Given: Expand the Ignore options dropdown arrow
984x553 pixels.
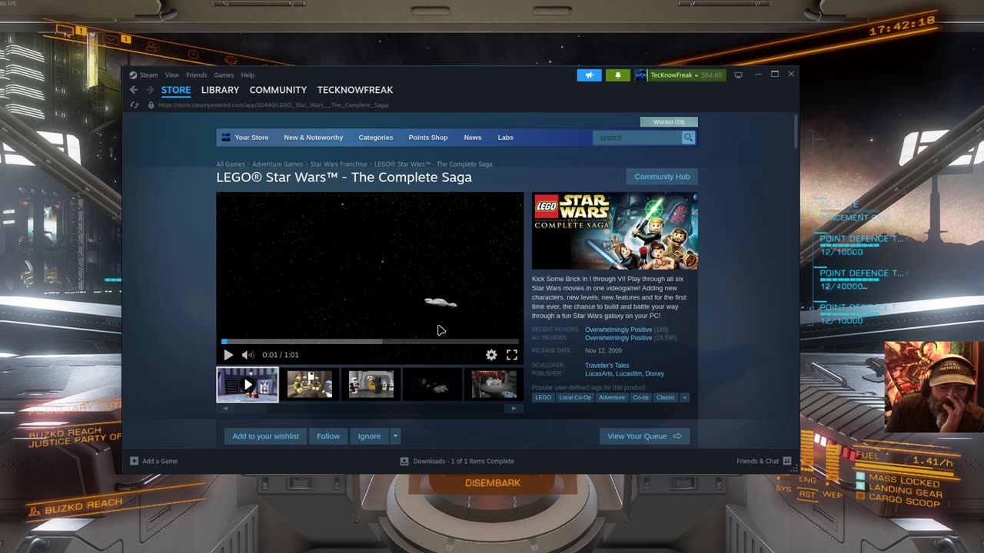Looking at the screenshot, I should point(395,436).
